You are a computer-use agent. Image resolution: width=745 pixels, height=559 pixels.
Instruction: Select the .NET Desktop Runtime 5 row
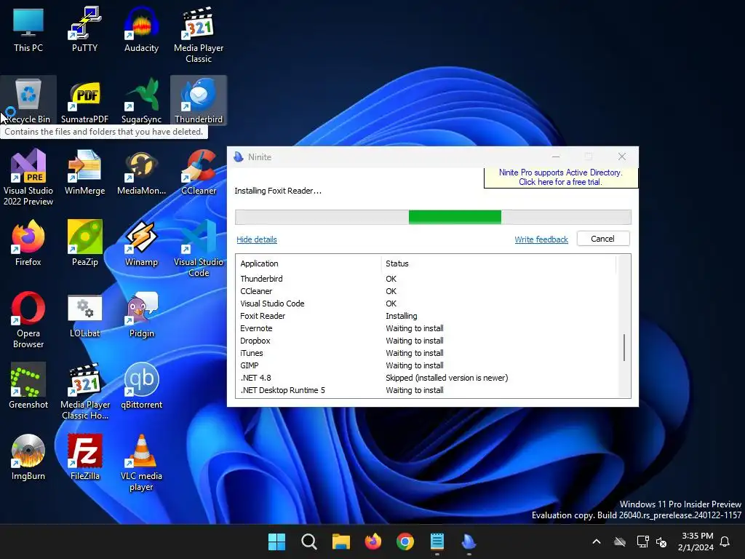point(428,390)
